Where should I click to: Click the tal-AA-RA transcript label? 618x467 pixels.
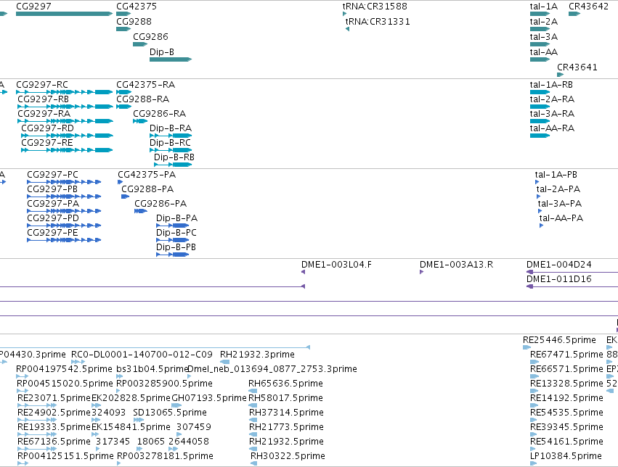click(x=552, y=128)
